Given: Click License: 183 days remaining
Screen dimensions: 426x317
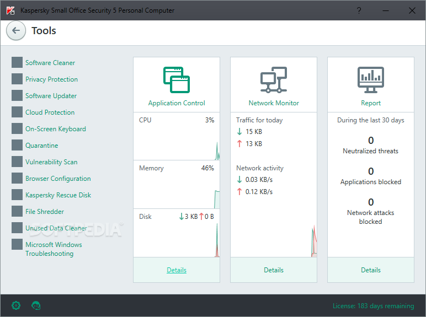Looking at the screenshot, I should [373, 306].
